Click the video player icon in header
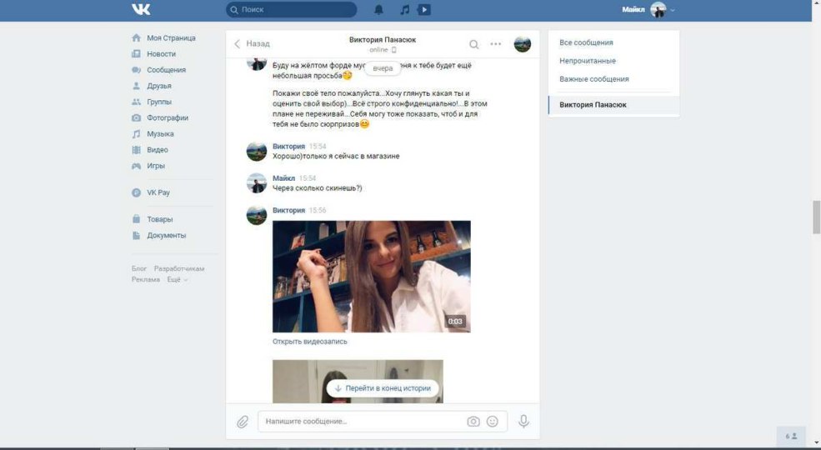 [x=424, y=10]
